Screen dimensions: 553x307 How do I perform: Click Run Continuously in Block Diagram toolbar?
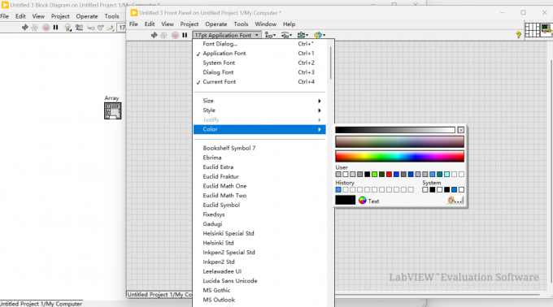point(34,27)
